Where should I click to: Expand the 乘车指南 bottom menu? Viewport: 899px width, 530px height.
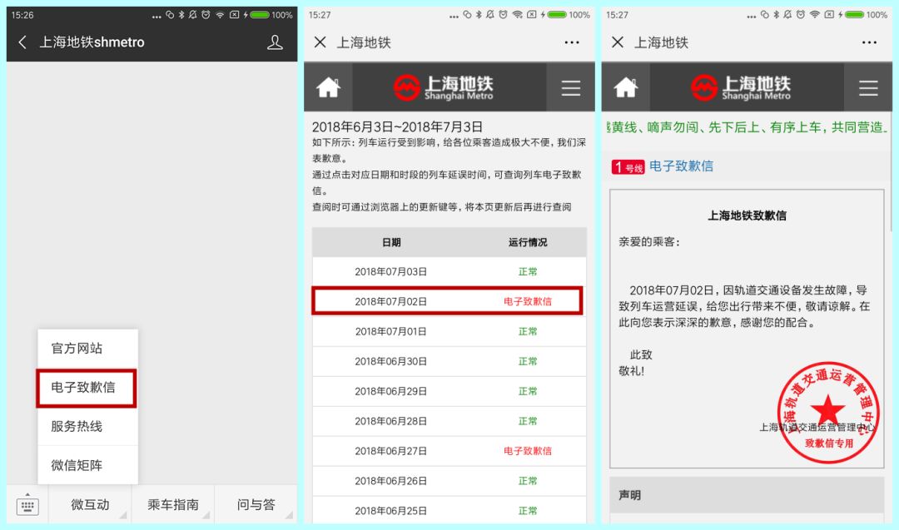(172, 505)
